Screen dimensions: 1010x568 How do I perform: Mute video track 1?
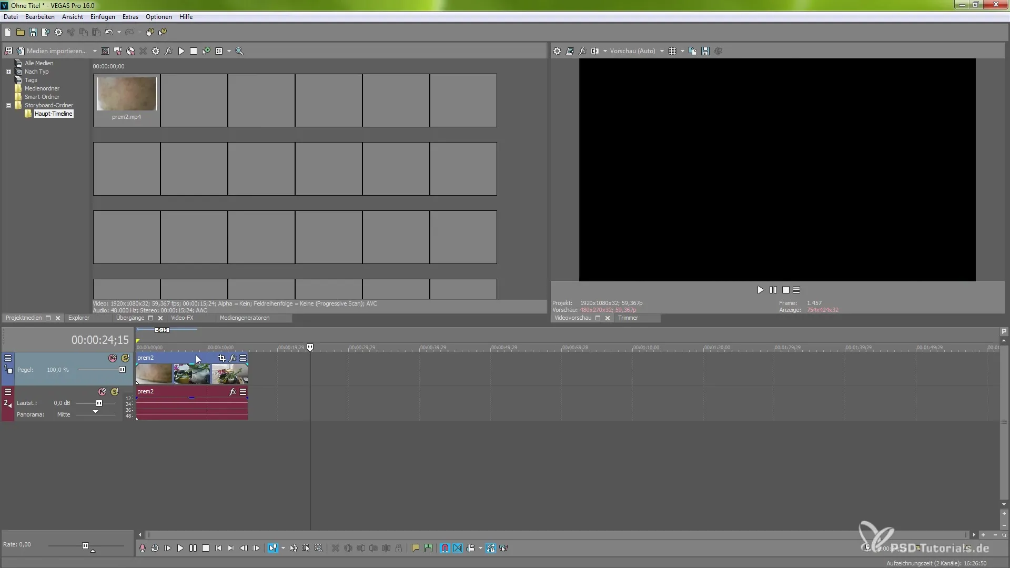click(113, 358)
